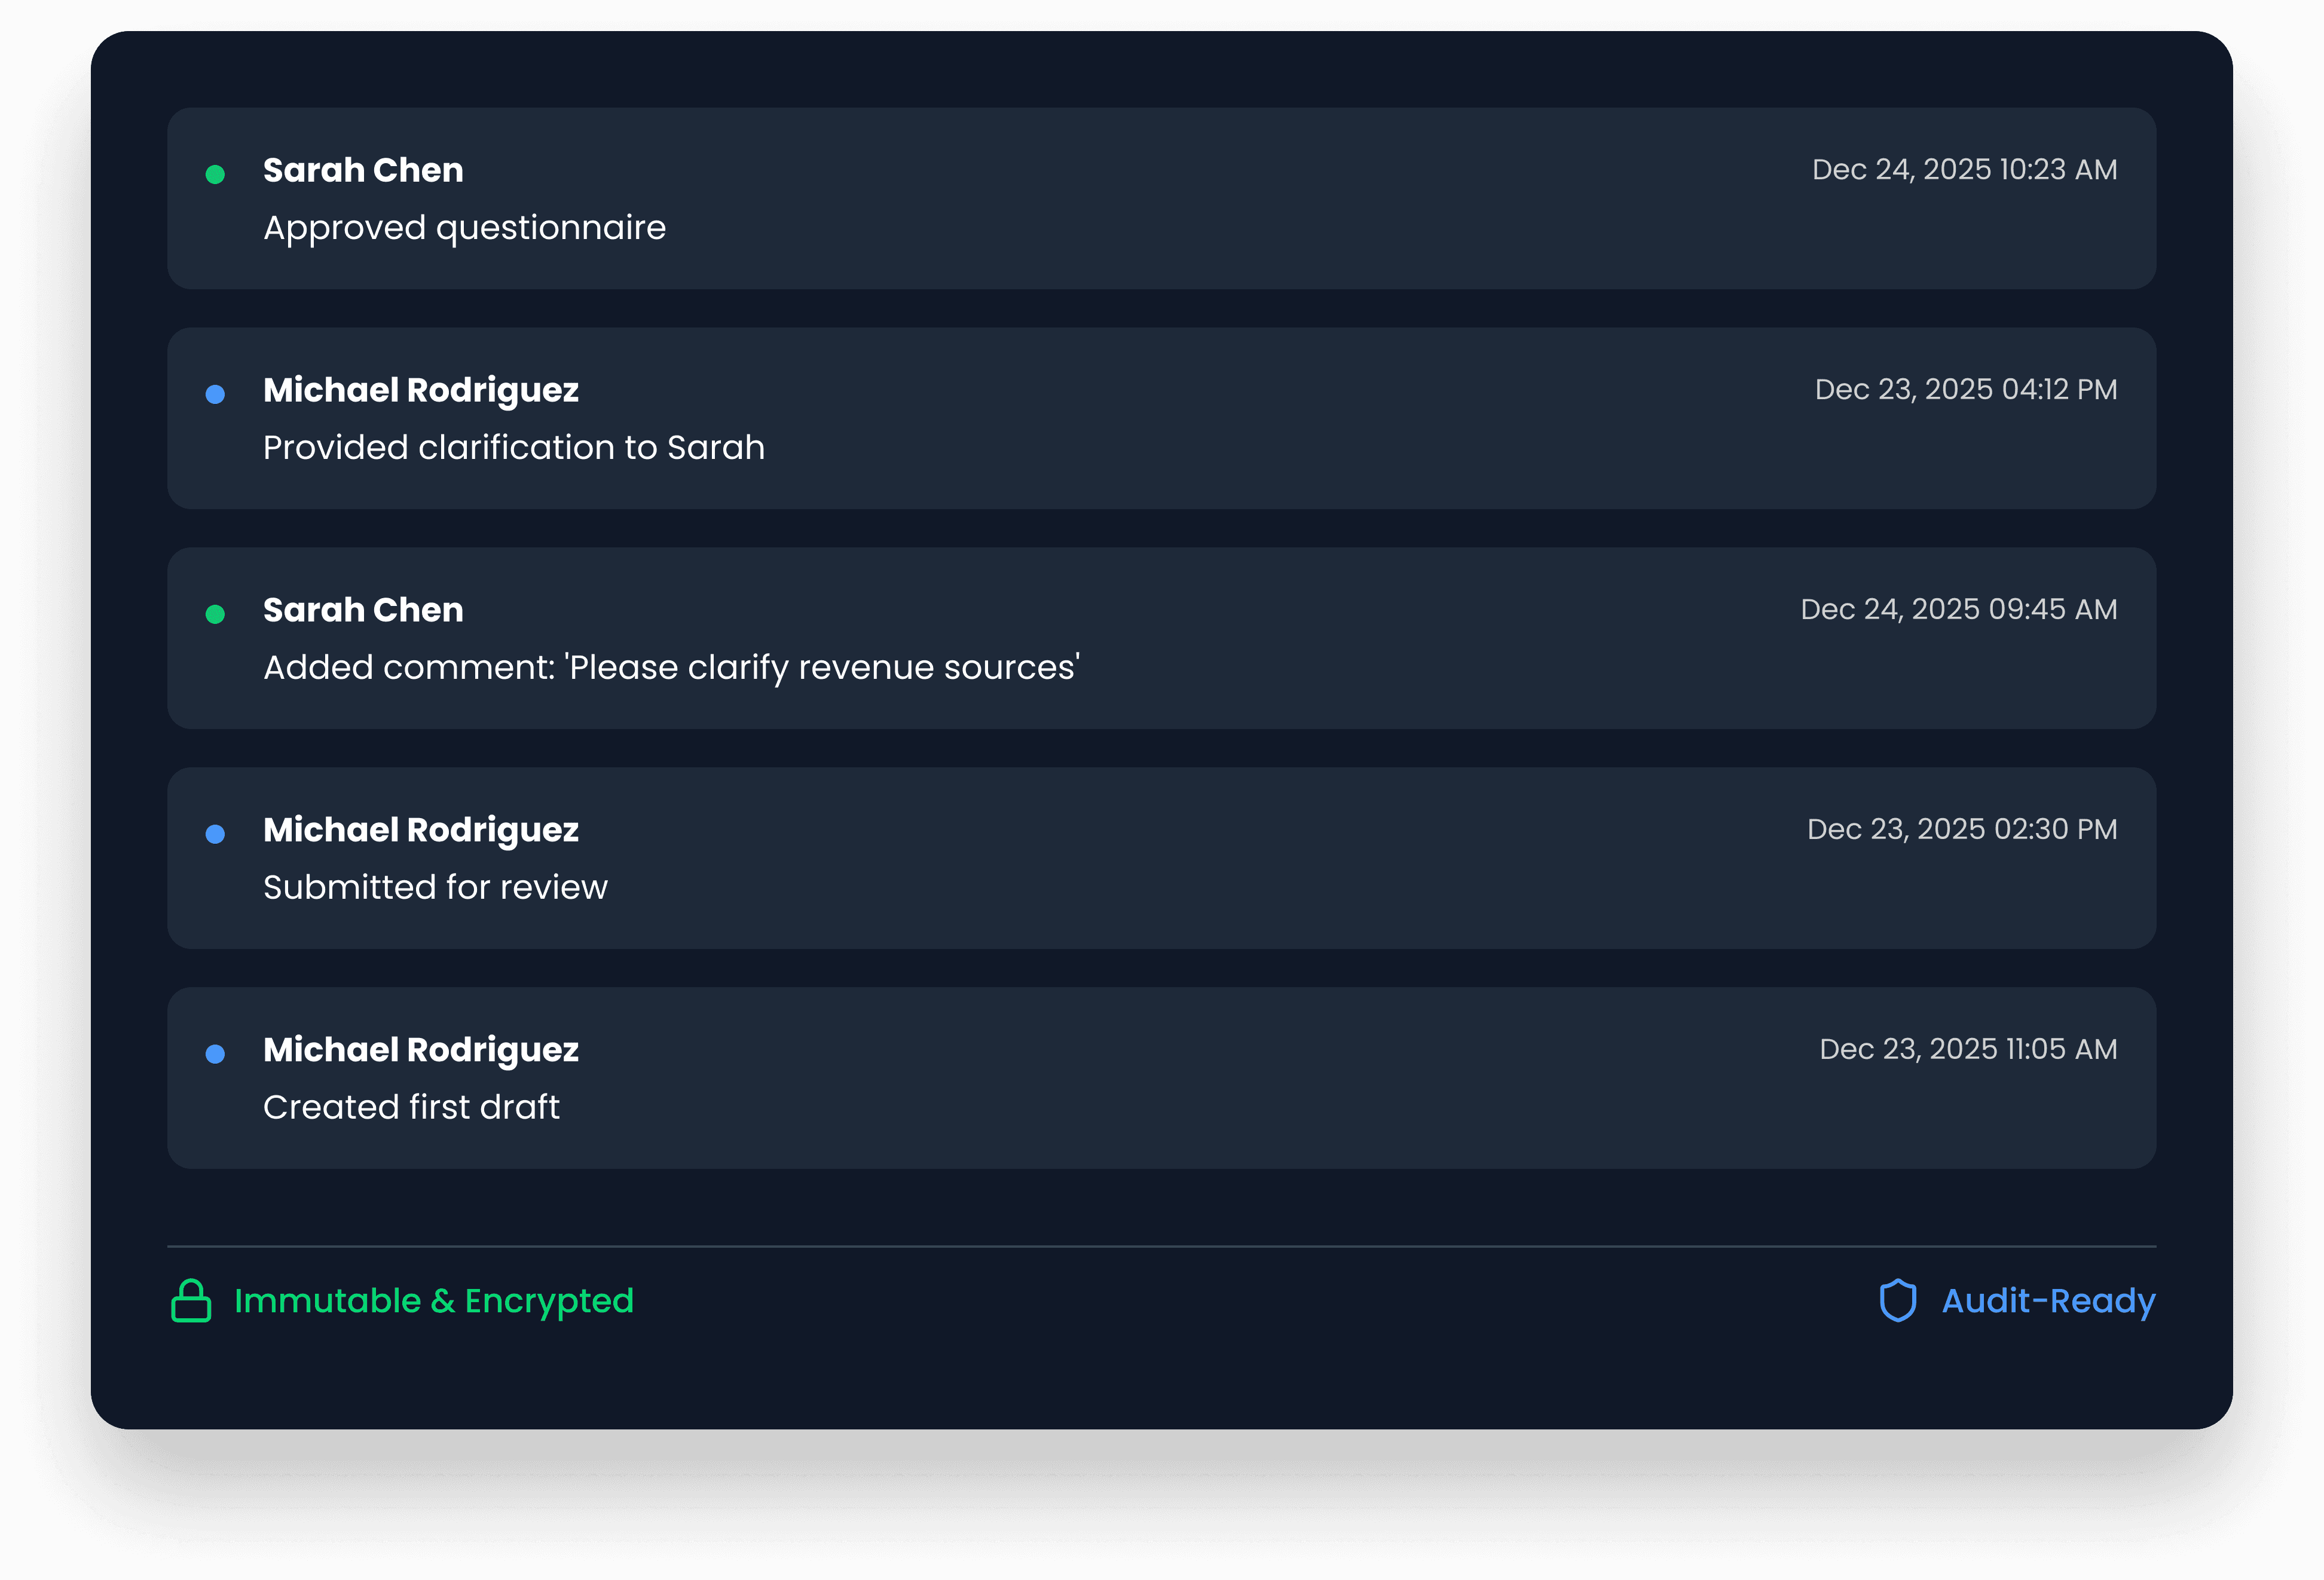Select the Submitted for review text
The height and width of the screenshot is (1580, 2324).
[x=435, y=888]
